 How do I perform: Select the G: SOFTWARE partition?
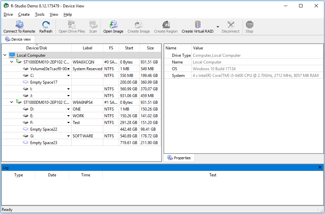(32, 136)
